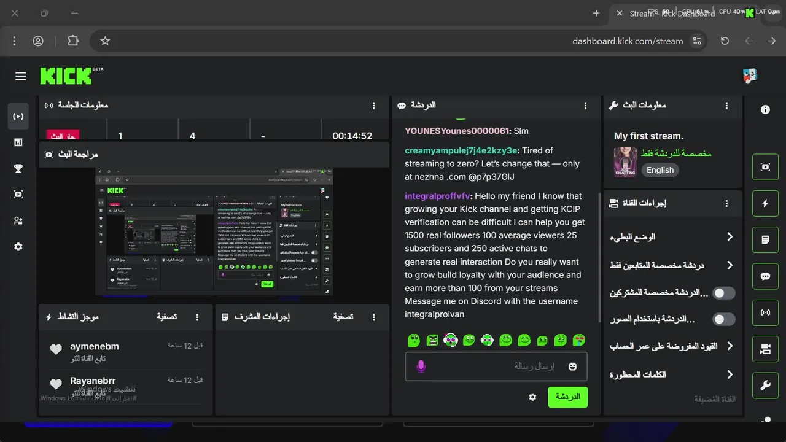Click the moderator actions تصفية filter
The height and width of the screenshot is (442, 786).
(x=343, y=317)
